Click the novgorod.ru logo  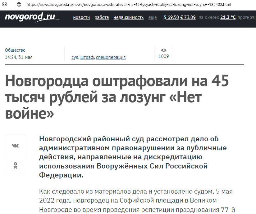[32, 17]
